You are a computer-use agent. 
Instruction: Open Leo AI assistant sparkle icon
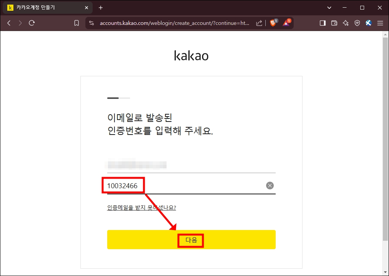[x=346, y=23]
